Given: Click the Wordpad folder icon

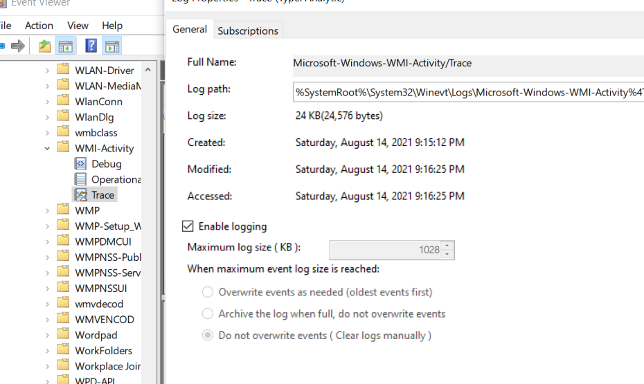Looking at the screenshot, I should click(63, 334).
